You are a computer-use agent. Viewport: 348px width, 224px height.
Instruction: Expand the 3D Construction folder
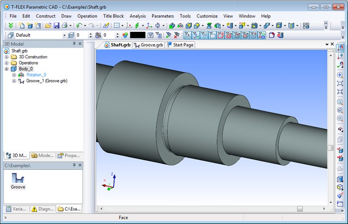[7, 57]
